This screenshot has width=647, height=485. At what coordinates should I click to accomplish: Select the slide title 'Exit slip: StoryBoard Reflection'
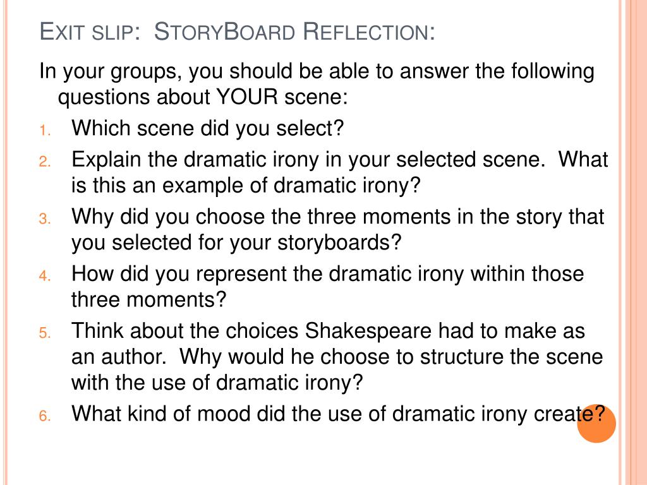tap(238, 32)
